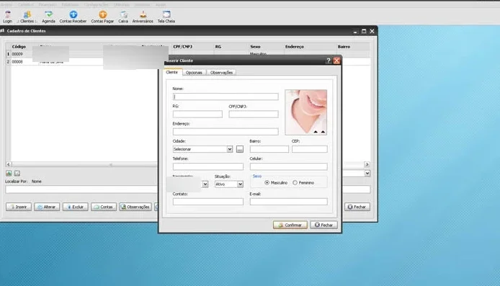500x286 pixels.
Task: Focus the Contato input field
Action: pos(208,202)
